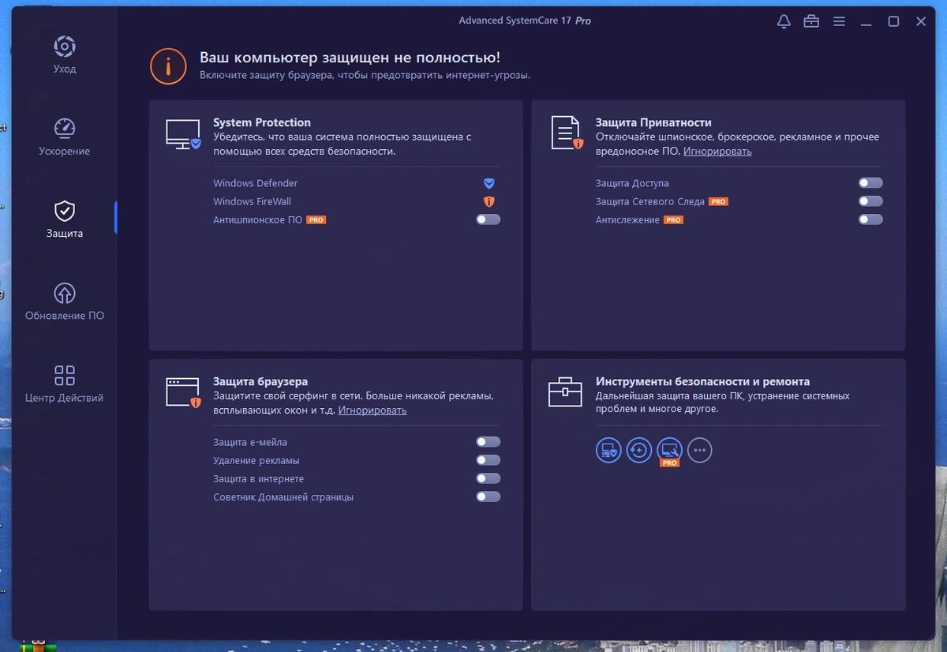
Task: Click the Защита Приватности document icon
Action: pos(566,133)
